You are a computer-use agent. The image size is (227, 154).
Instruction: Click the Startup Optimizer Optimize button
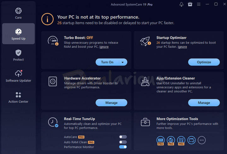point(204,62)
